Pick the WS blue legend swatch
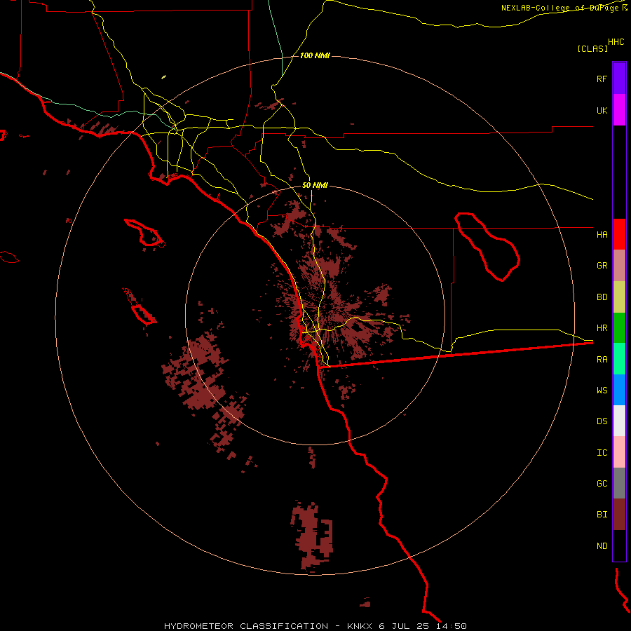This screenshot has height=631, width=631. pyautogui.click(x=619, y=390)
